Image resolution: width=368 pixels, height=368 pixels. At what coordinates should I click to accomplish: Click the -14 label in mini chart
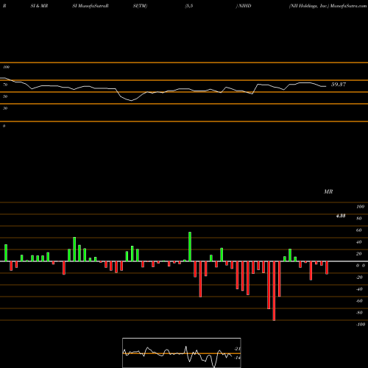(237, 358)
